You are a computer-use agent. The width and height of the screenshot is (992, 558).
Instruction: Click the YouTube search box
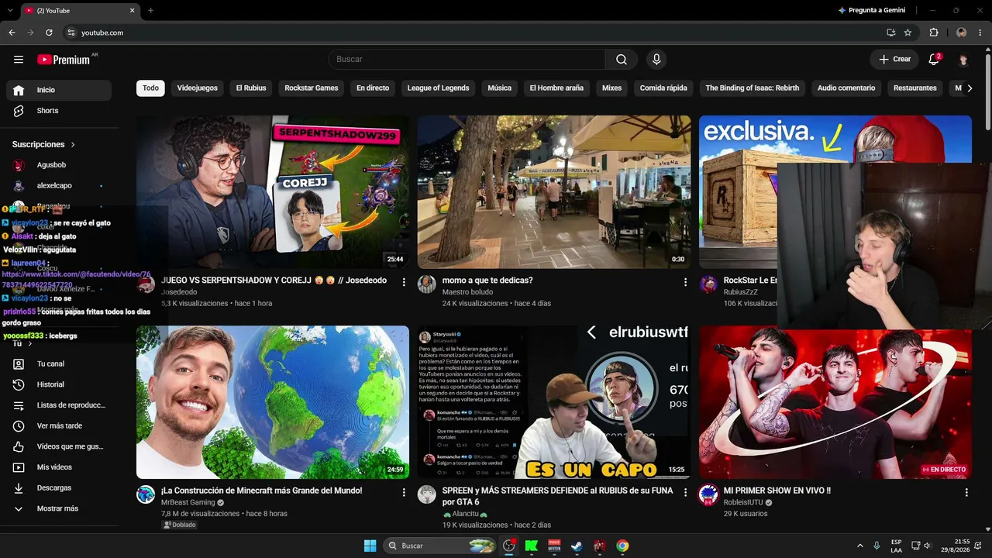tap(467, 59)
